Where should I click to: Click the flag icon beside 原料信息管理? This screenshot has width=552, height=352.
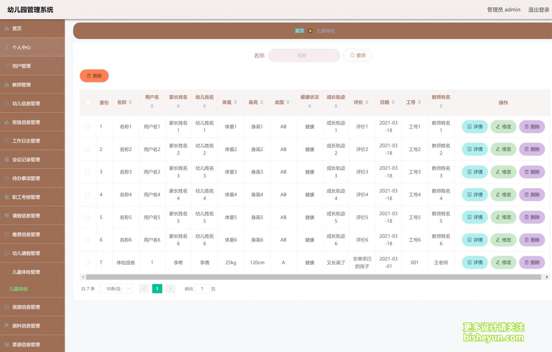[7, 326]
